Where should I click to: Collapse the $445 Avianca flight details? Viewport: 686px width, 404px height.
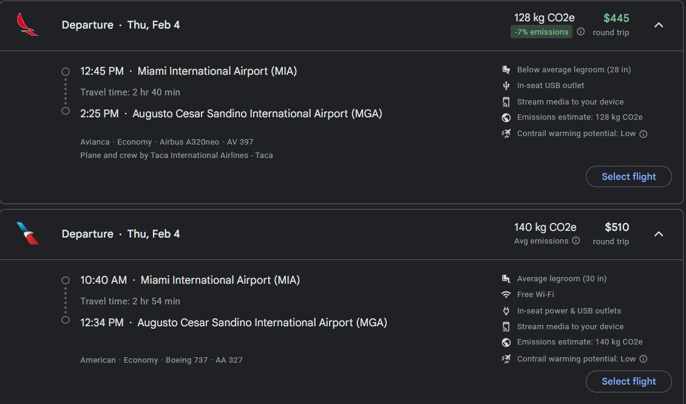[x=659, y=25]
